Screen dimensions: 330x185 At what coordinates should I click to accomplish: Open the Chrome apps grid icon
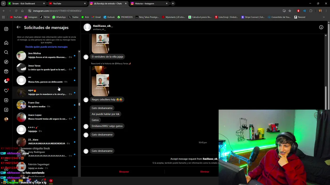(x=3, y=17)
